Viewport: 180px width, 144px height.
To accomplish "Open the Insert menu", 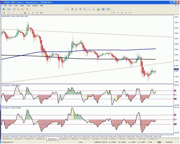I will pos(16,5).
